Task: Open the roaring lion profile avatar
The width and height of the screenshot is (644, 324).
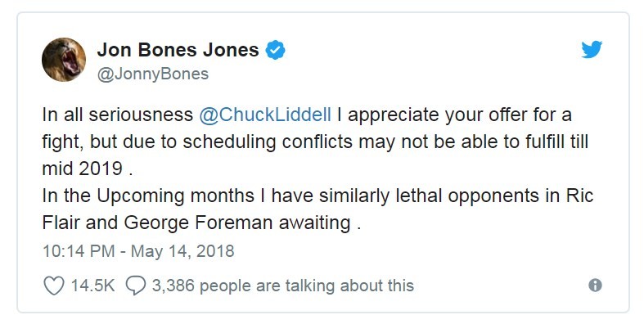Action: [x=64, y=60]
